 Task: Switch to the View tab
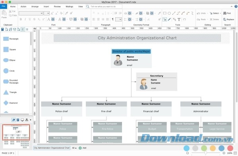click(x=80, y=6)
